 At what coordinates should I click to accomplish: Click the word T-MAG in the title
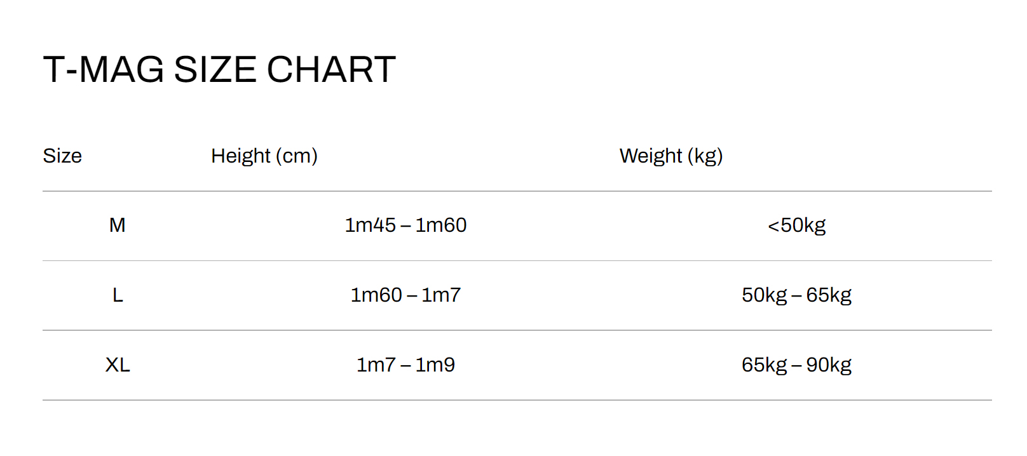(x=104, y=69)
